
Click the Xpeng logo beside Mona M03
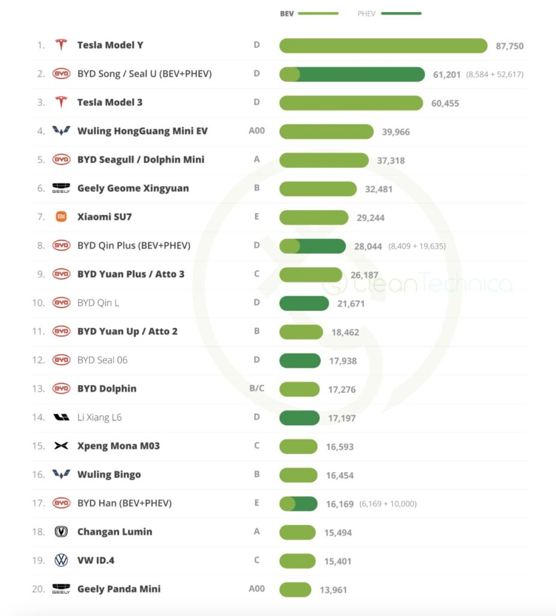point(61,446)
